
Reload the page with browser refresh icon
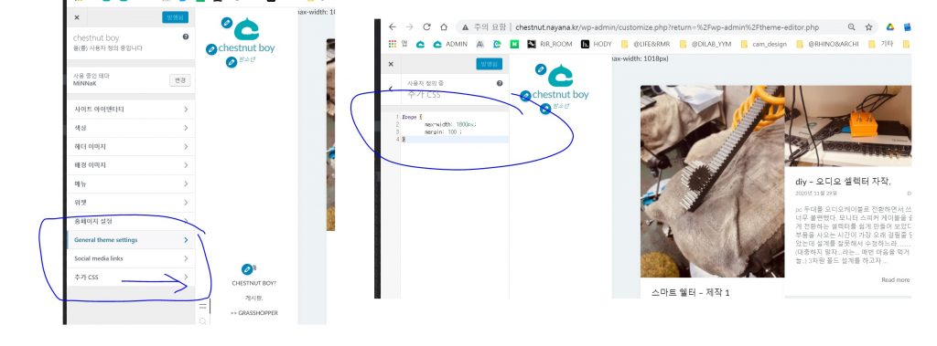coord(426,26)
